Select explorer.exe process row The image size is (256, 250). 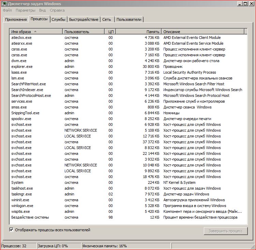click(x=22, y=67)
